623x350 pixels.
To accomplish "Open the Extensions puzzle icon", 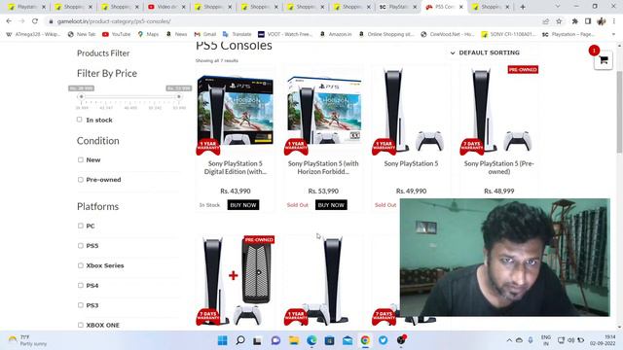I will 575,21.
